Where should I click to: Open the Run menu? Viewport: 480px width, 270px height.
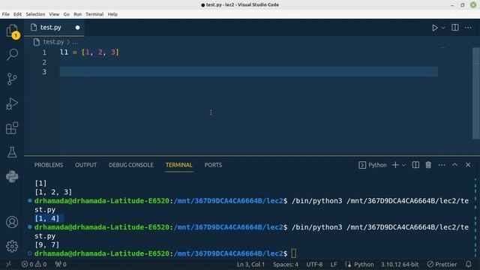(77, 14)
